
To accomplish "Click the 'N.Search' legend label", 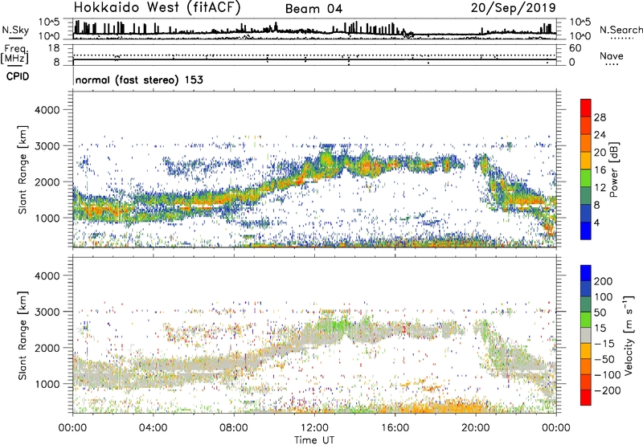I will click(x=620, y=30).
